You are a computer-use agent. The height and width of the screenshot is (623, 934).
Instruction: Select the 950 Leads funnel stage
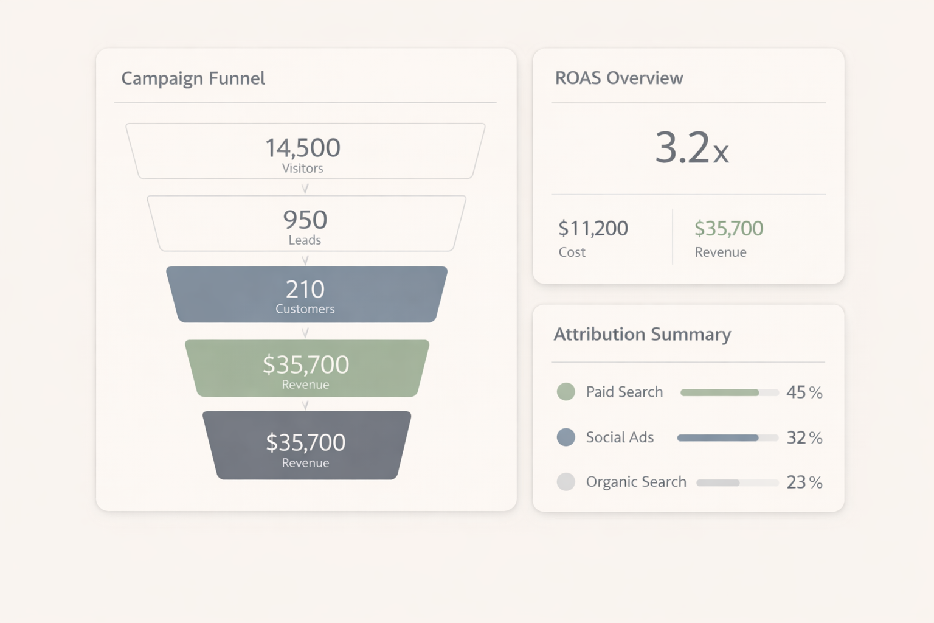tap(306, 223)
